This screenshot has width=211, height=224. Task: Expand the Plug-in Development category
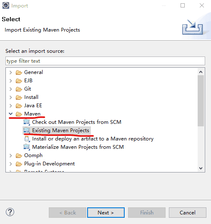pos(11,164)
